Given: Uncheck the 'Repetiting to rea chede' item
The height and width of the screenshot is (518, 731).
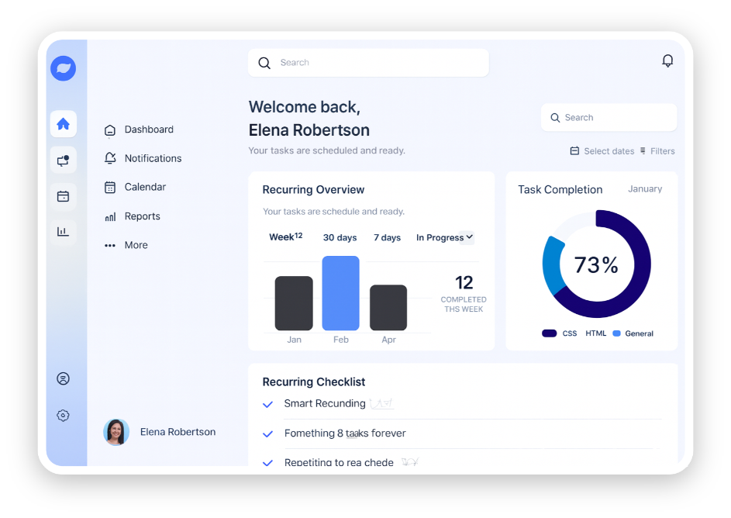Looking at the screenshot, I should 267,462.
